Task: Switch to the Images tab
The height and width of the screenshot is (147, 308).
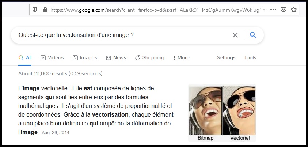Action: [x=85, y=57]
